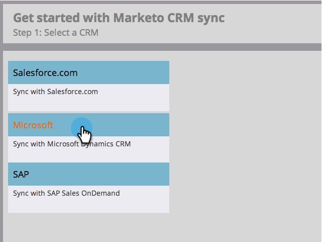Select the Salesforce.com CRM option
This screenshot has height=242, width=322.
tap(45, 73)
